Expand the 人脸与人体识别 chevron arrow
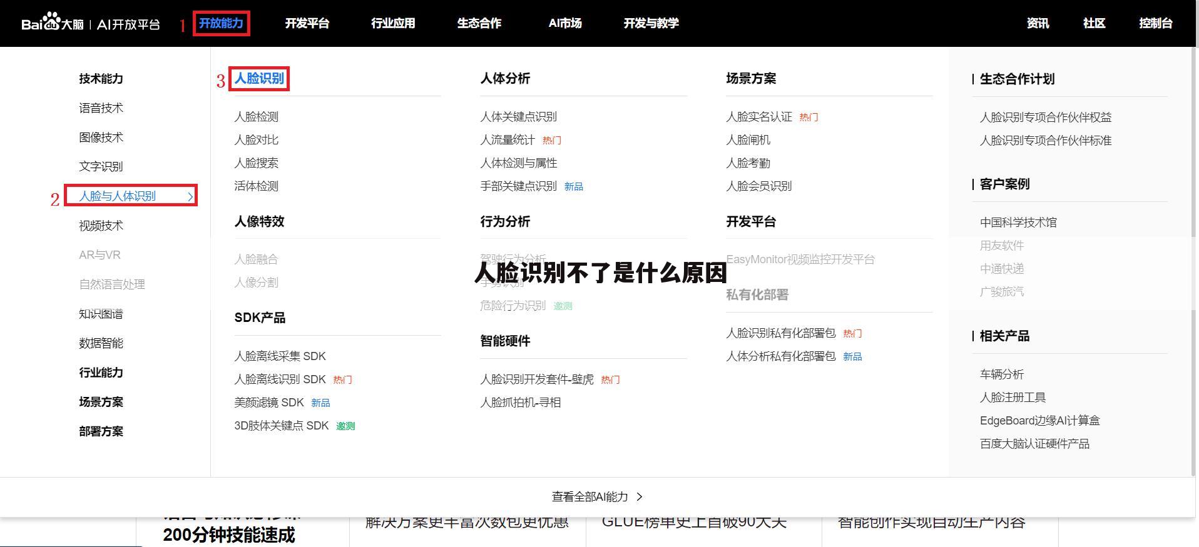Image resolution: width=1199 pixels, height=547 pixels. [x=190, y=196]
